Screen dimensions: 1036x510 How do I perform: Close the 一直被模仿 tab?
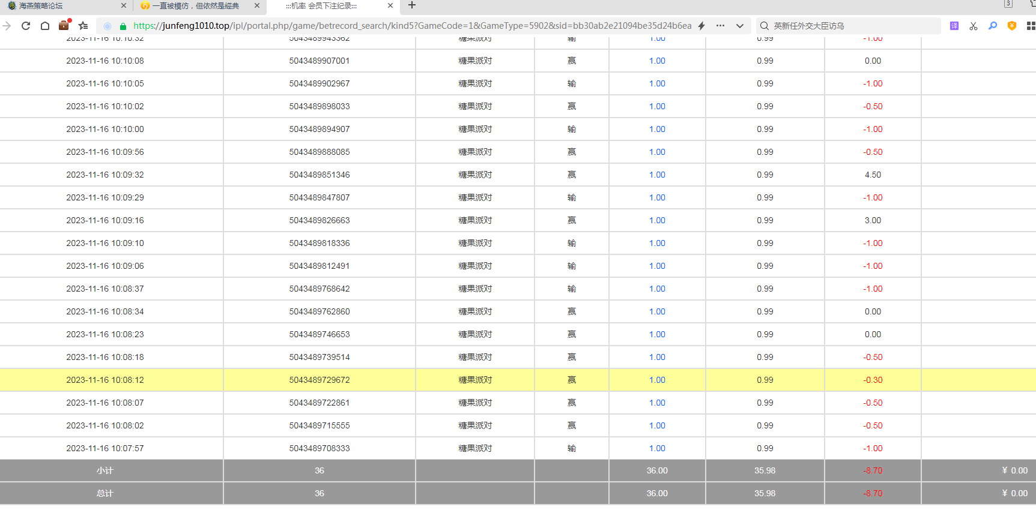point(257,5)
